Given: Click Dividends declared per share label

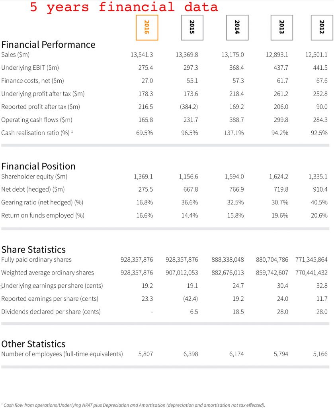Looking at the screenshot, I should [x=51, y=312].
